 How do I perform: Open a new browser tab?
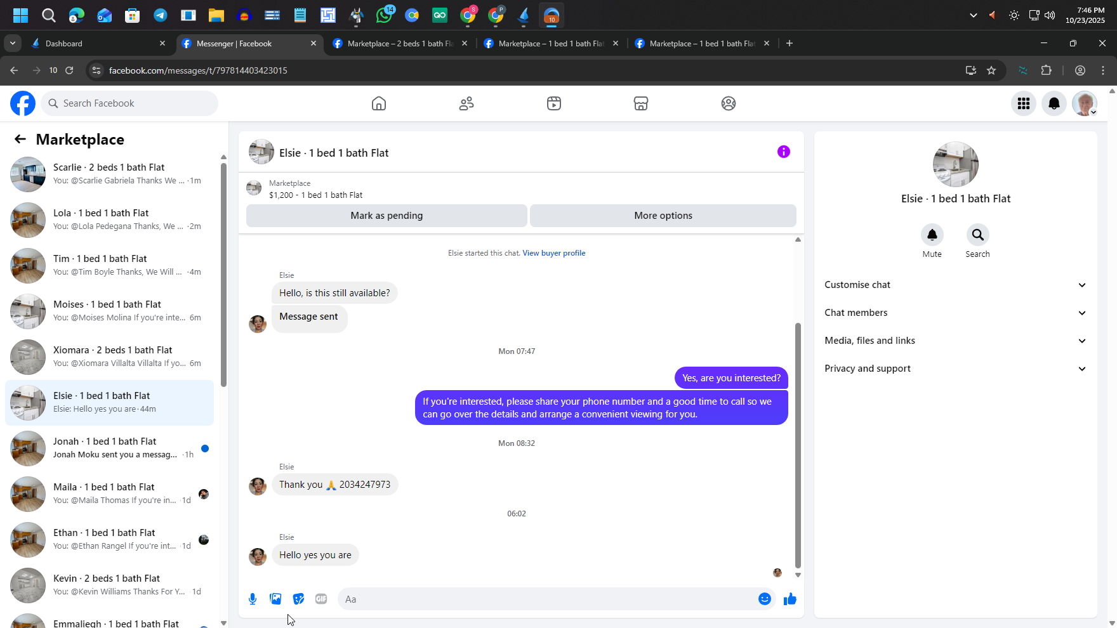tap(789, 43)
